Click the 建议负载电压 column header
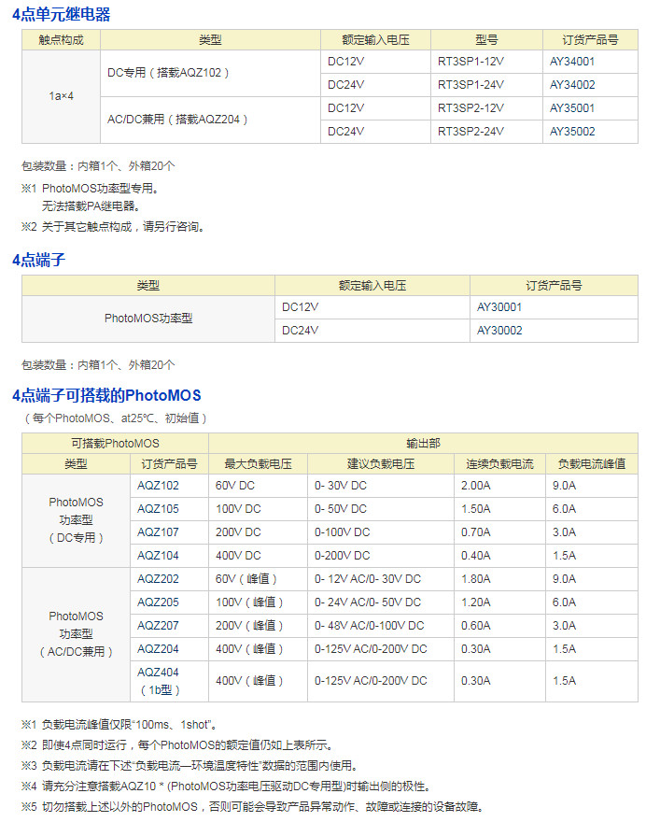Image resolution: width=646 pixels, height=822 pixels. point(381,464)
